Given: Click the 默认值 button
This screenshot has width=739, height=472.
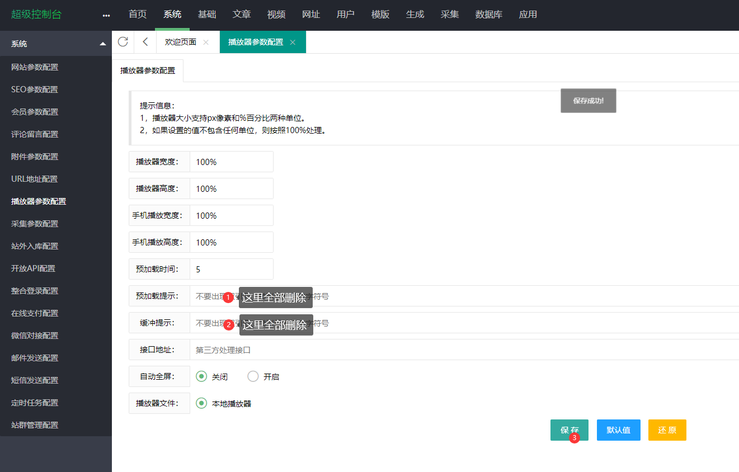Looking at the screenshot, I should pyautogui.click(x=618, y=429).
